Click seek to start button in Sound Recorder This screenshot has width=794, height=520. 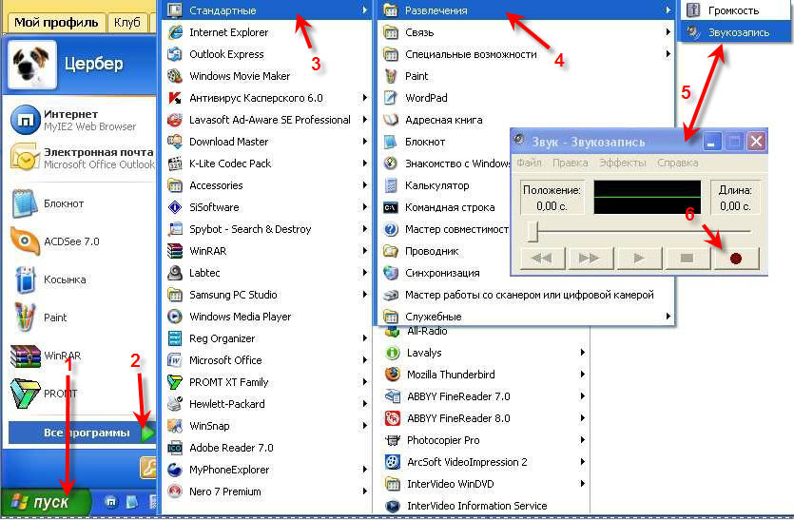coord(542,259)
